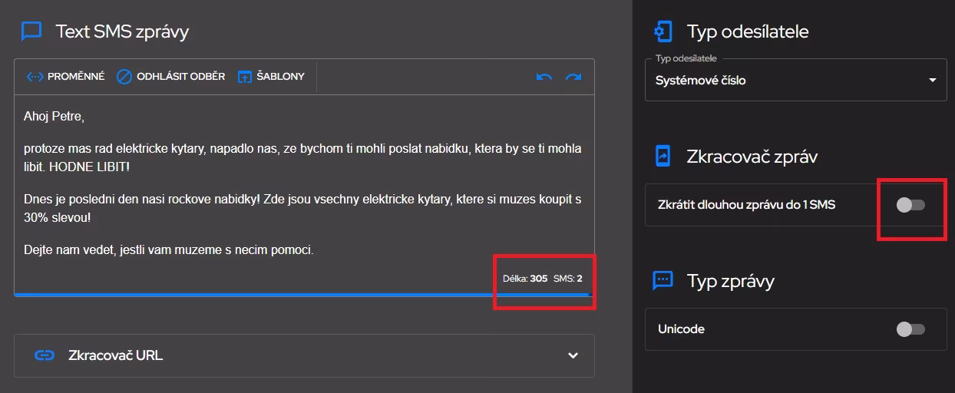Click the line "Dejte nam vedet, jestli vam muzeme"
This screenshot has height=393, width=955.
[169, 250]
